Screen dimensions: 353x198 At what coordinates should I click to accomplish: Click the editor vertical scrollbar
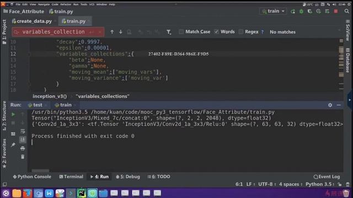[x=341, y=65]
